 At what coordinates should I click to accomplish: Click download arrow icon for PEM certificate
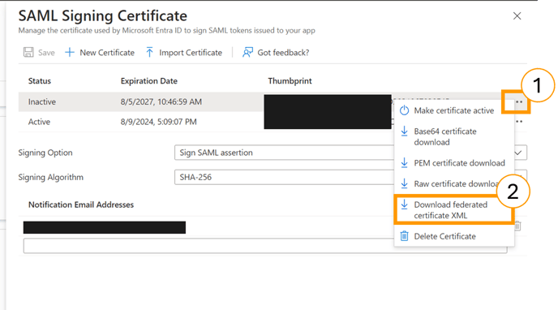(x=404, y=162)
